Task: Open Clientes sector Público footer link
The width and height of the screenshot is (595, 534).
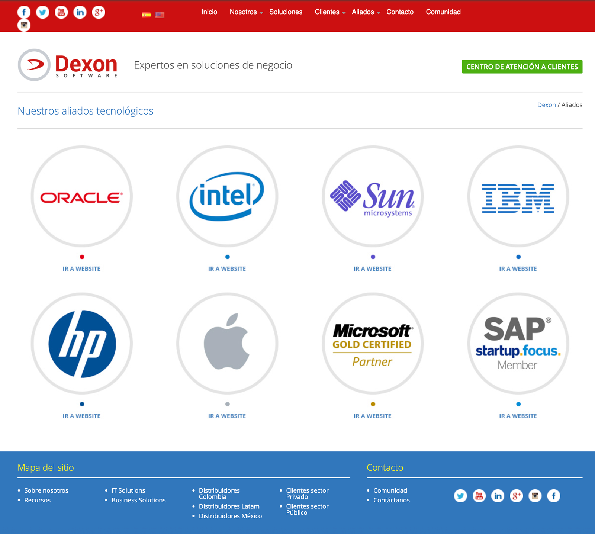Action: click(x=307, y=509)
